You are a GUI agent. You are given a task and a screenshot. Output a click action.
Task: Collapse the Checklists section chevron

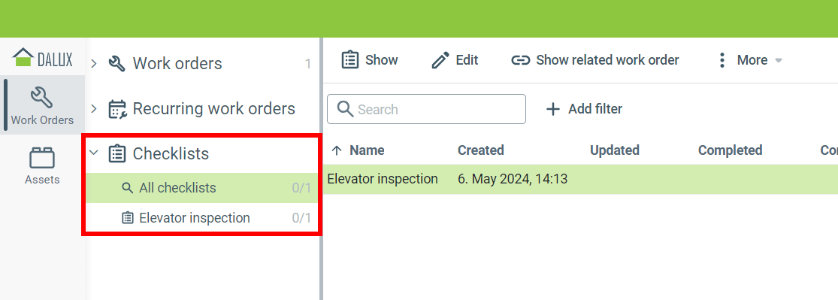pyautogui.click(x=94, y=153)
